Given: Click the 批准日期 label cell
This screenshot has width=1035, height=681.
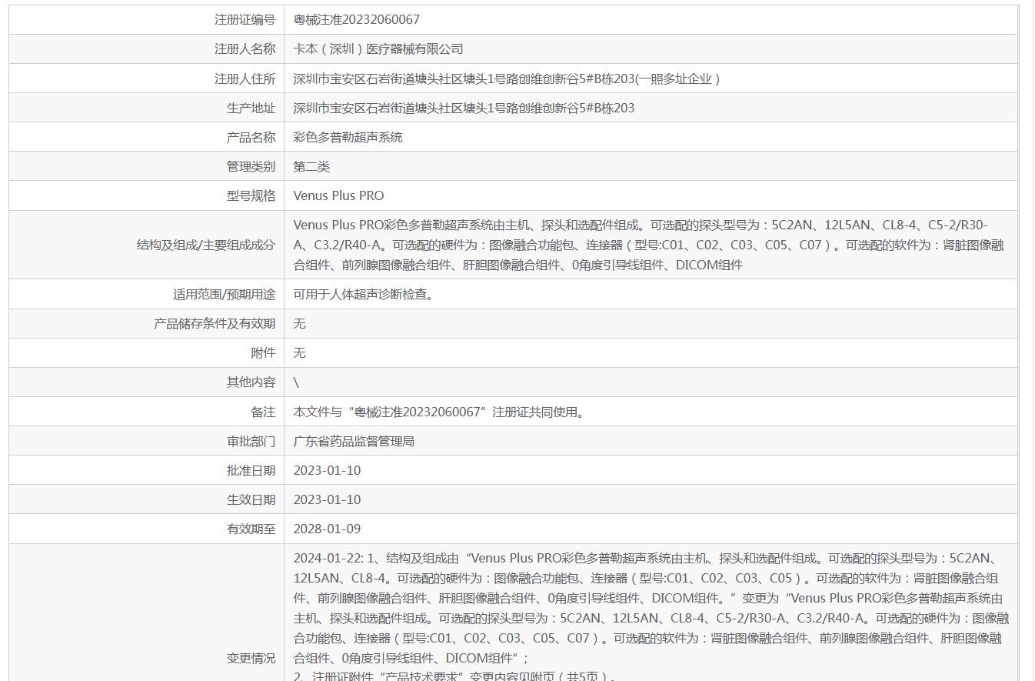Looking at the screenshot, I should (x=146, y=470).
